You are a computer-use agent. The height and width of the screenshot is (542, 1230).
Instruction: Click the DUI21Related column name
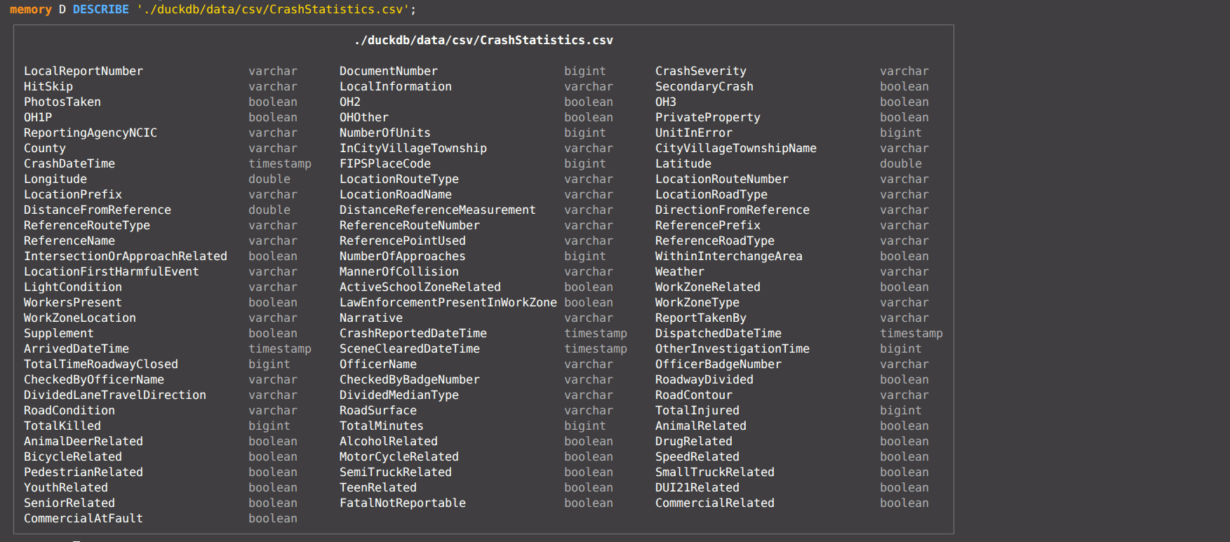697,488
